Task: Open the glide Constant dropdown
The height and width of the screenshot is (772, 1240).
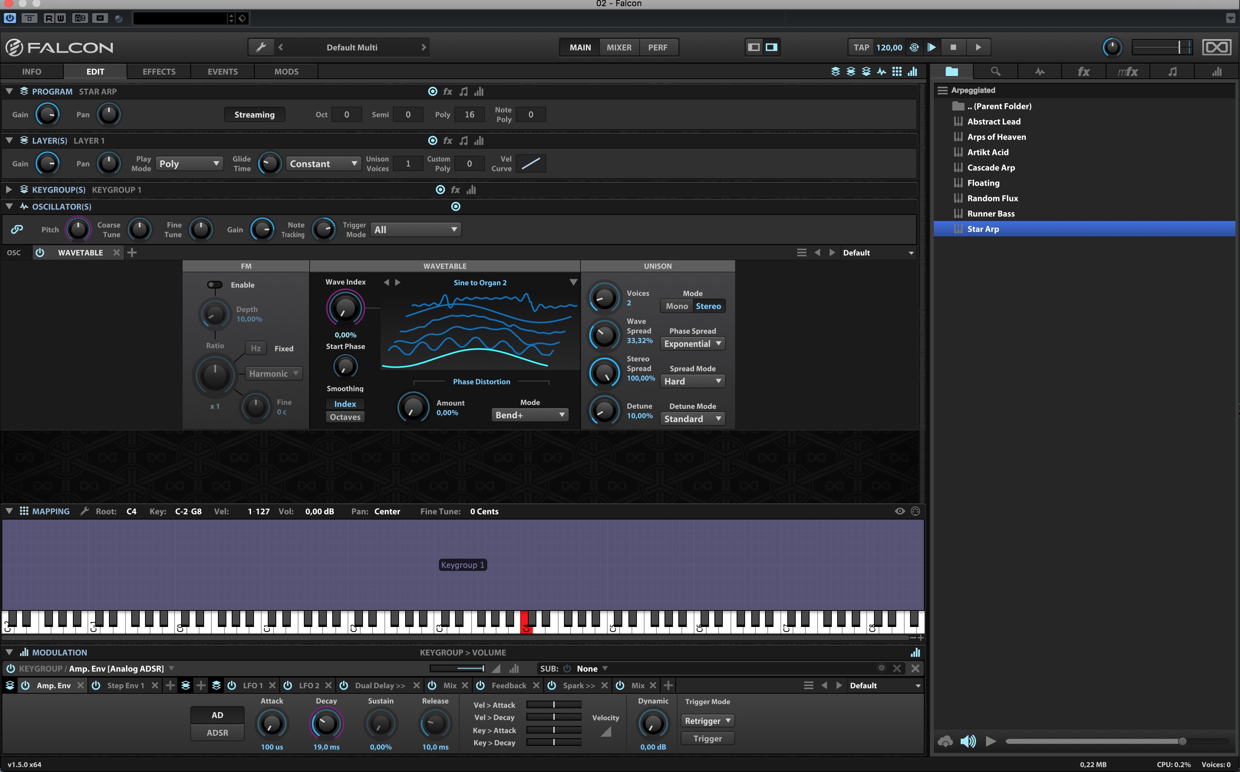Action: 323,164
